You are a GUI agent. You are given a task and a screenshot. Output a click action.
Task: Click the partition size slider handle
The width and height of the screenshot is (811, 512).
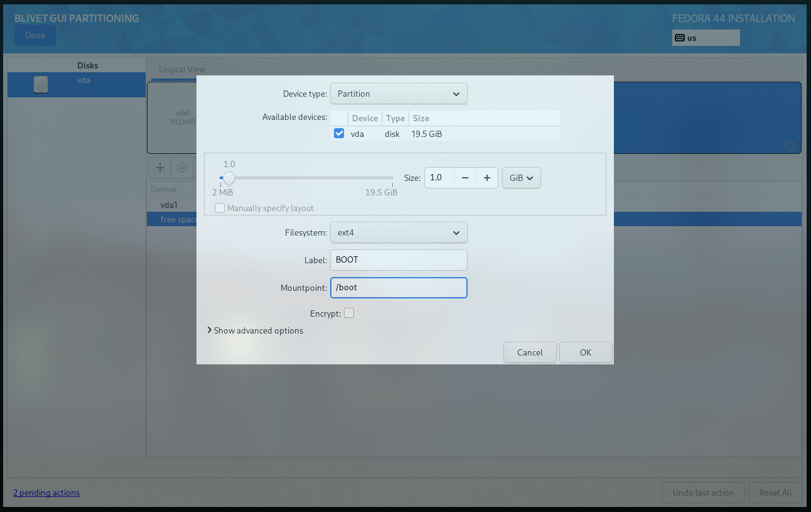(x=228, y=178)
